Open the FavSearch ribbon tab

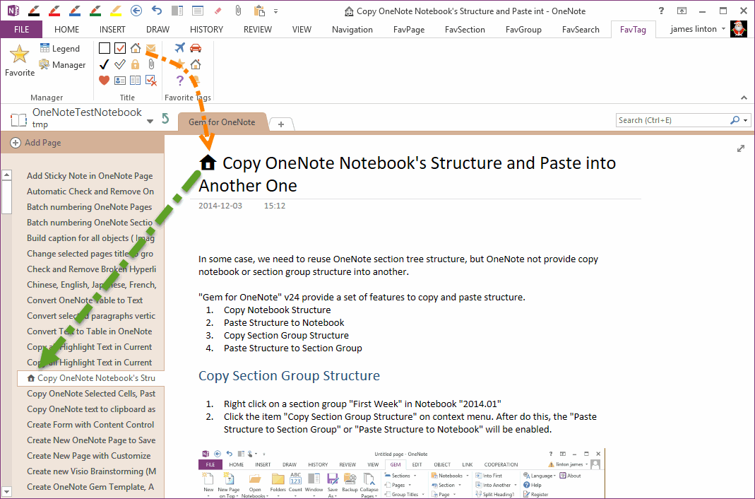click(x=581, y=30)
